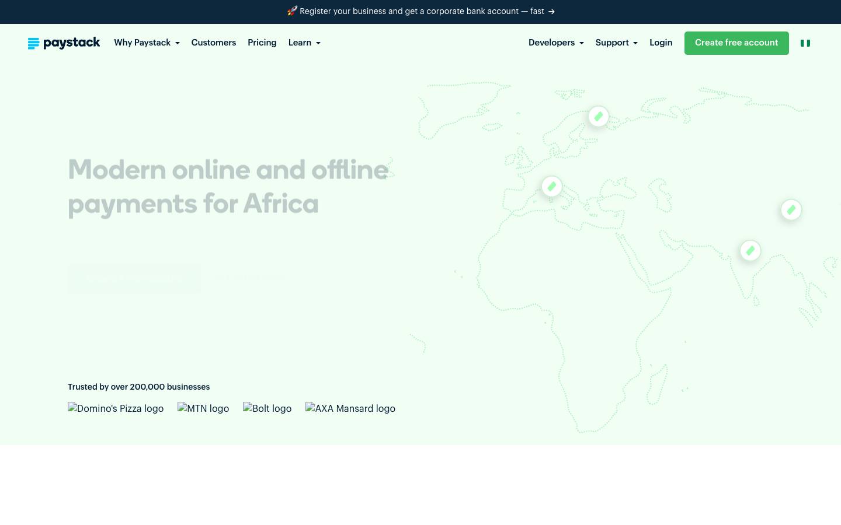Click the "Modern online and offline payments" headline
Image resolution: width=841 pixels, height=525 pixels.
(x=228, y=187)
